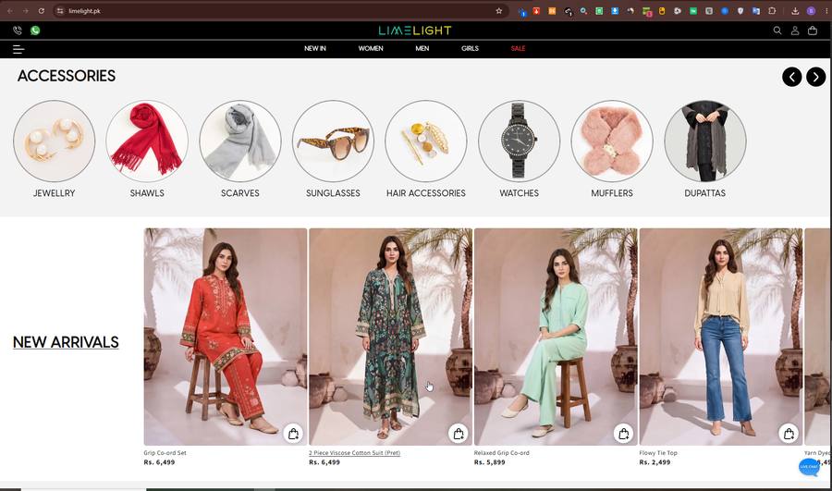Click the SHAWLS label
Screen dimensions: 832x491
pos(147,193)
